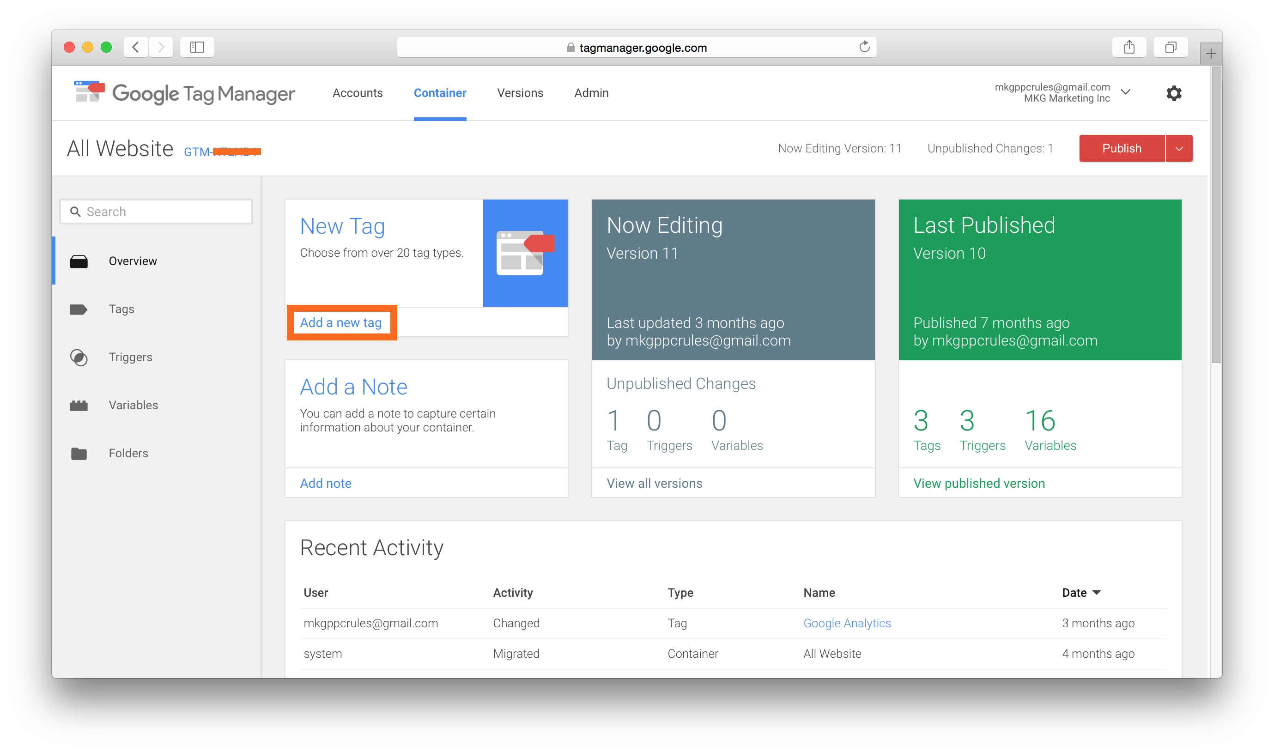Open the Google Analytics tag link
The image size is (1274, 752).
(x=847, y=623)
